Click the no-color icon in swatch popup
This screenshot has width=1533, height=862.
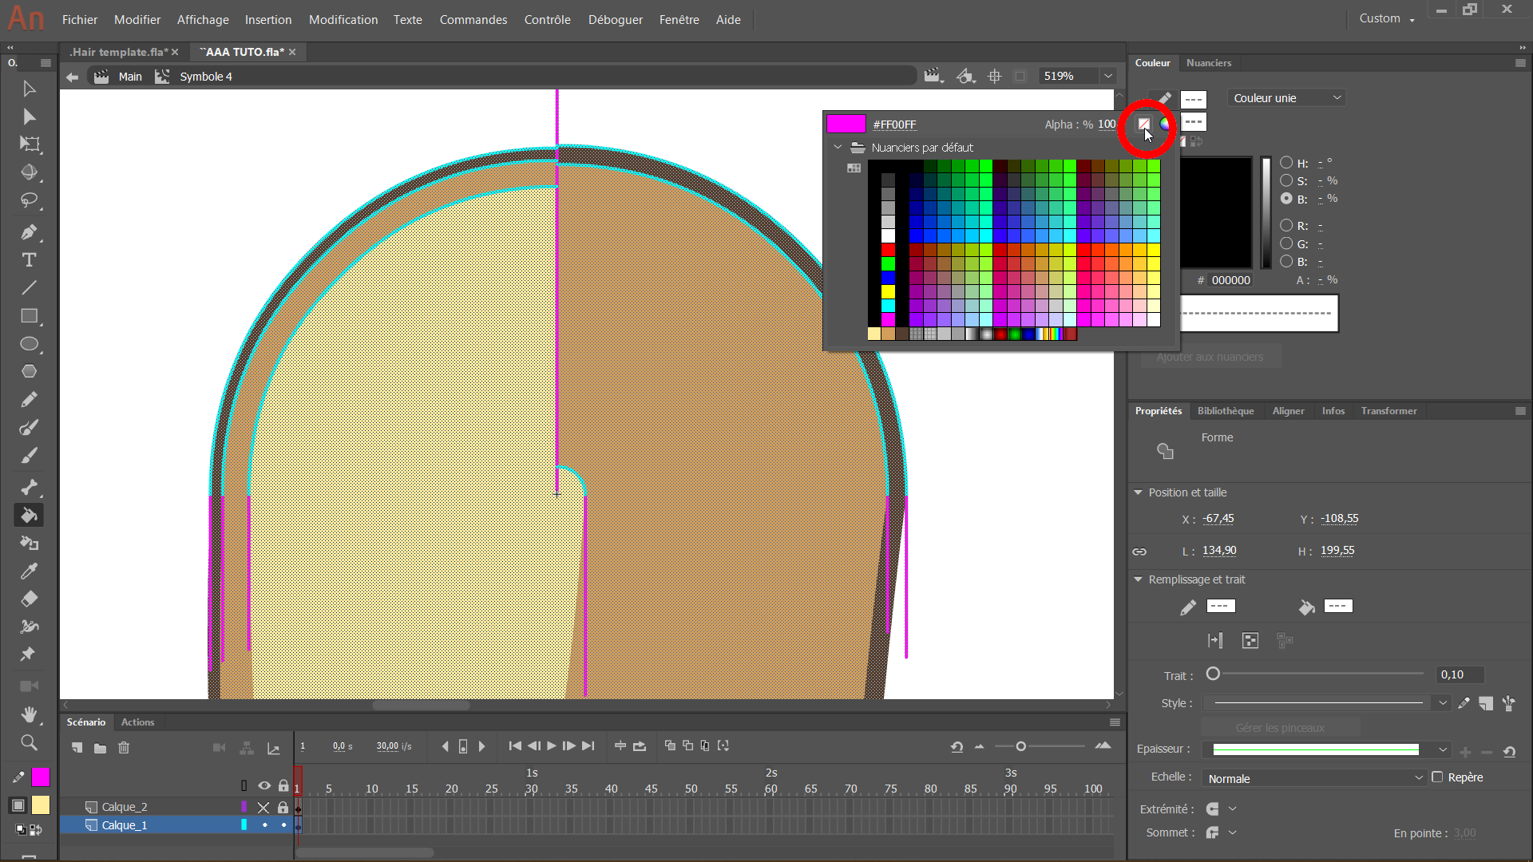pyautogui.click(x=1143, y=124)
